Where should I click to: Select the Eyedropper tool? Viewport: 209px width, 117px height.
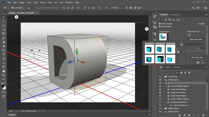(x=4, y=34)
